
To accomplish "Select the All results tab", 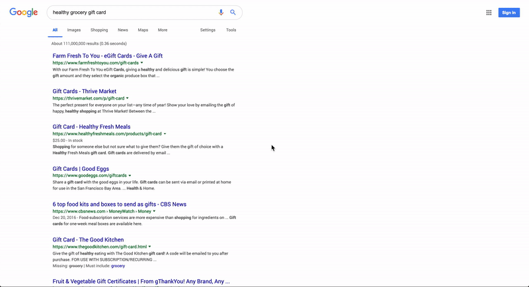I will pos(55,30).
